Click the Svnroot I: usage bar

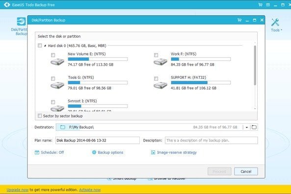click(x=98, y=106)
